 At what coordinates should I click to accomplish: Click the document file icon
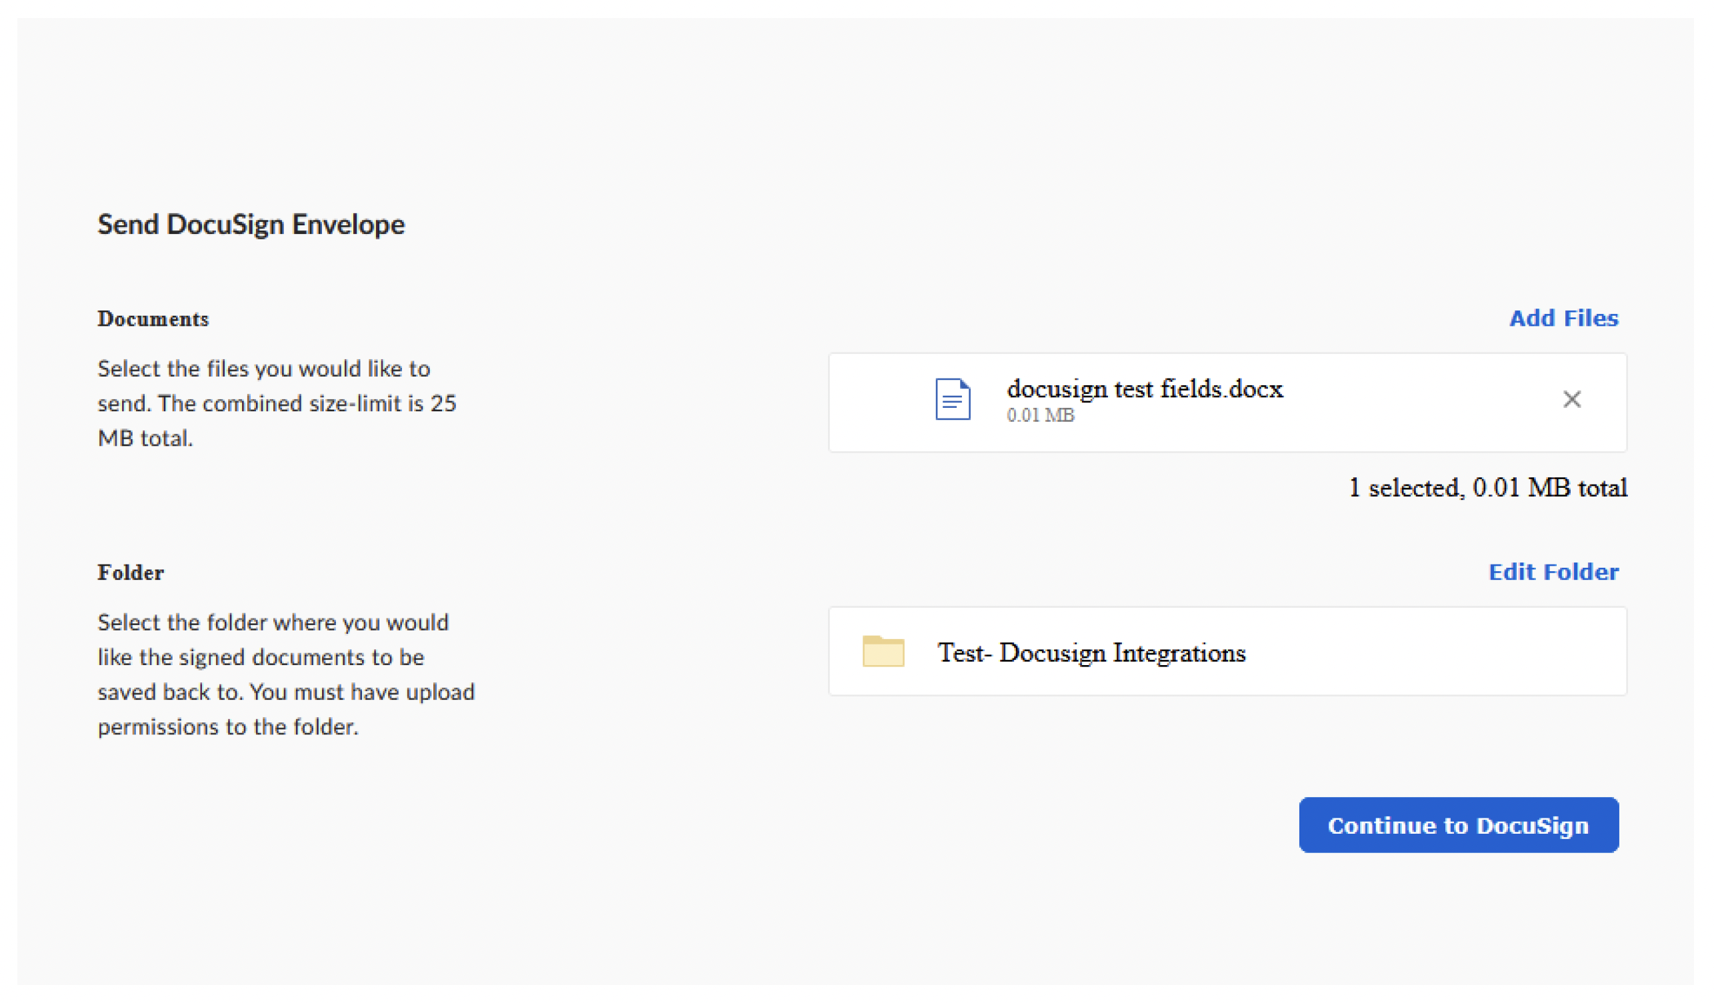click(x=953, y=399)
